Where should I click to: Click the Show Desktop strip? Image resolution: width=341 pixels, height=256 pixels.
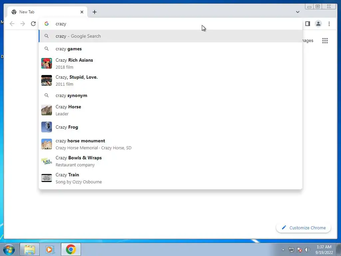tap(339, 249)
